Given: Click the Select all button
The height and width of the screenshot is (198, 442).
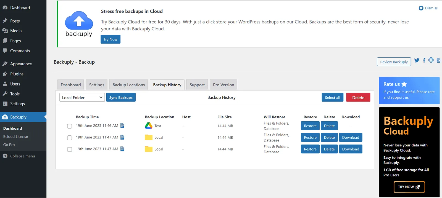Looking at the screenshot, I should [333, 97].
